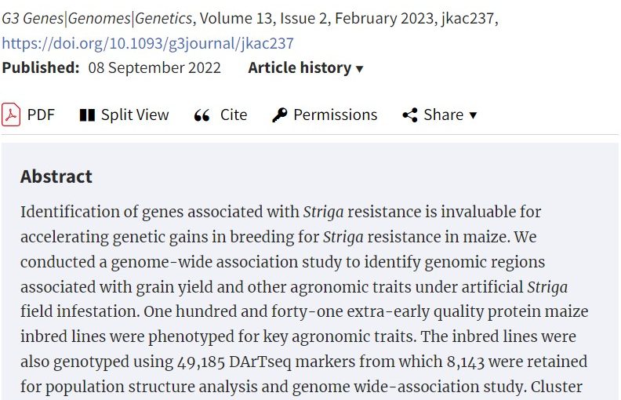Click the Cite text label
This screenshot has width=621, height=400.
click(234, 115)
